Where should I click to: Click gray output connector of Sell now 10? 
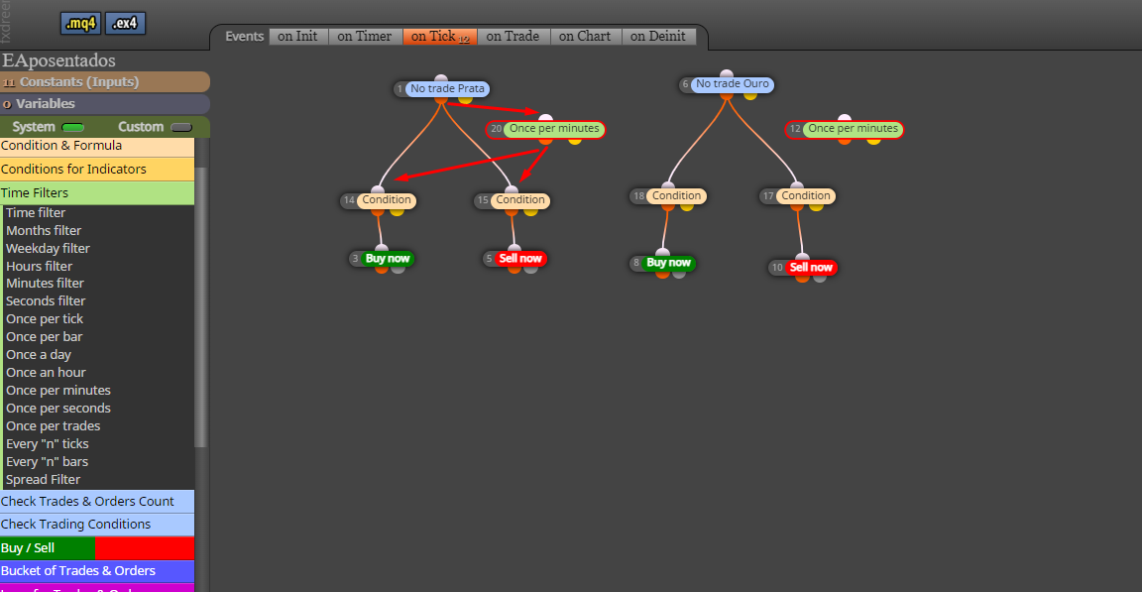coord(820,278)
